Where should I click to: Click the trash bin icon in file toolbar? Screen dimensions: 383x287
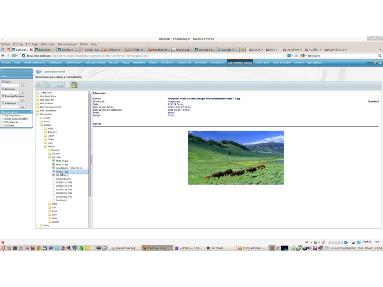click(x=74, y=85)
